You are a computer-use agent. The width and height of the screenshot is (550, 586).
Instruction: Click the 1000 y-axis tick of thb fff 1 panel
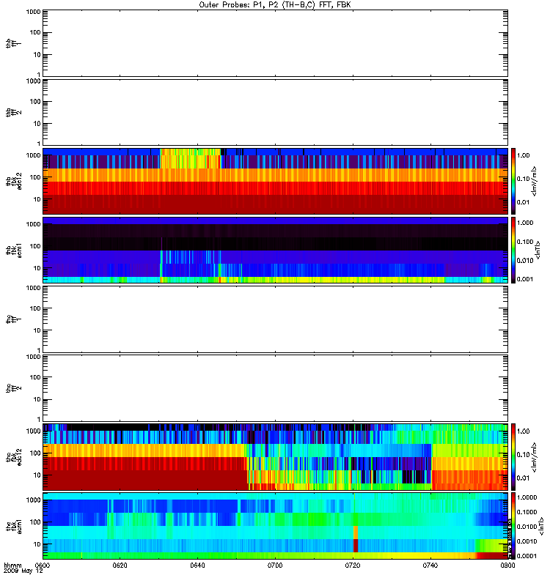coord(33,12)
